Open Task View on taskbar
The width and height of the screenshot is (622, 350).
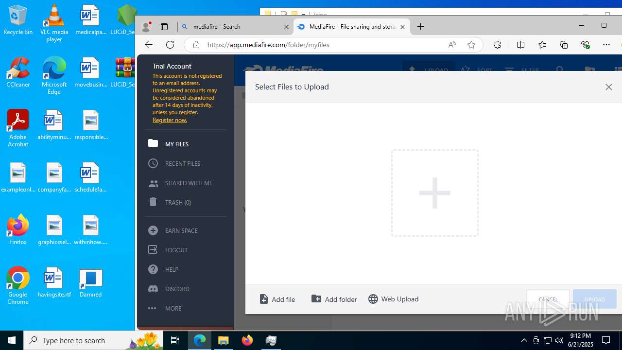pyautogui.click(x=175, y=340)
